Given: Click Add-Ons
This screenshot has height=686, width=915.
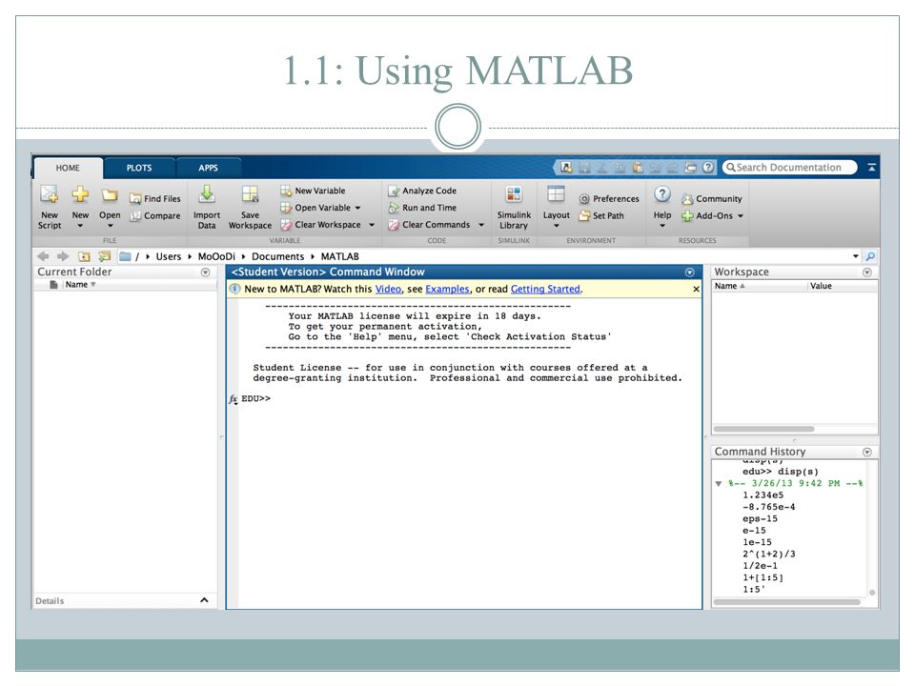Looking at the screenshot, I should pos(706,216).
